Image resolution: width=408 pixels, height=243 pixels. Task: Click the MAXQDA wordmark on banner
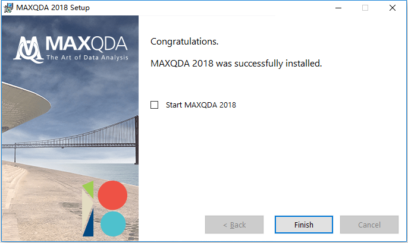pos(87,43)
